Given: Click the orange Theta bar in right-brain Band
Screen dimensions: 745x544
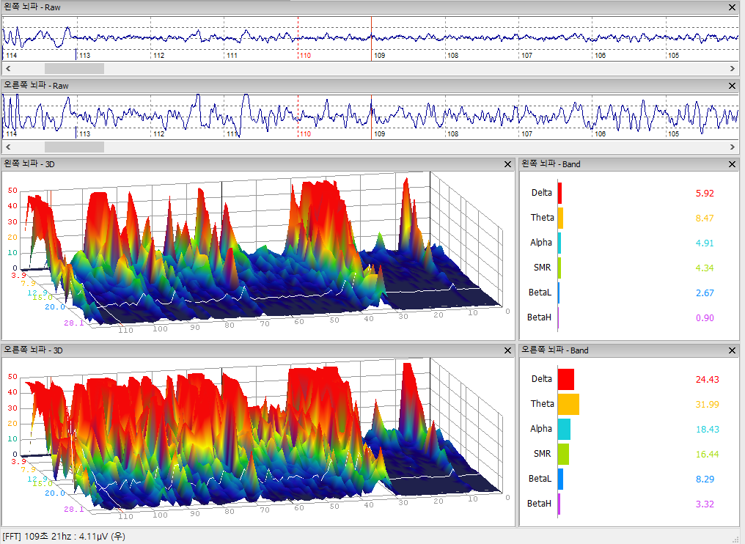Looking at the screenshot, I should pyautogui.click(x=569, y=404).
